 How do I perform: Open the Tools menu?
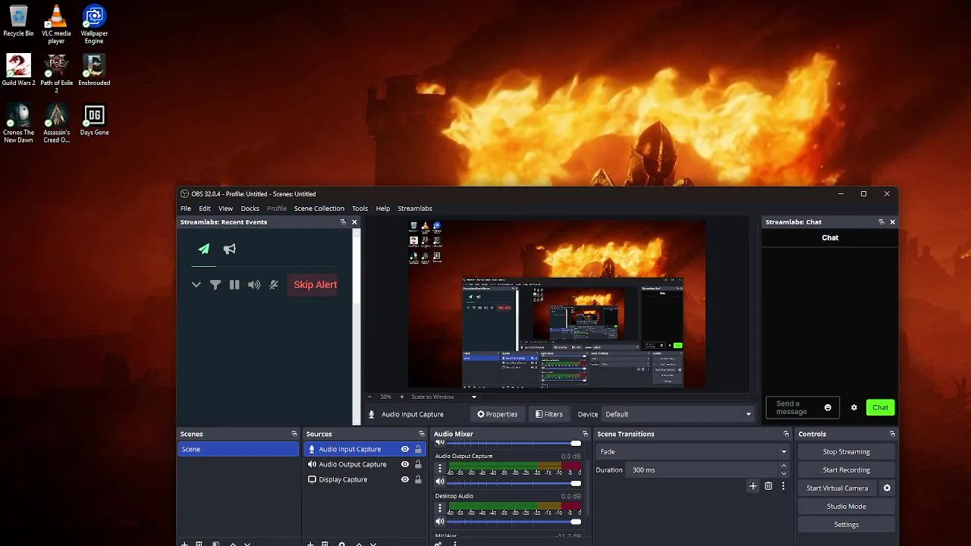pyautogui.click(x=360, y=209)
